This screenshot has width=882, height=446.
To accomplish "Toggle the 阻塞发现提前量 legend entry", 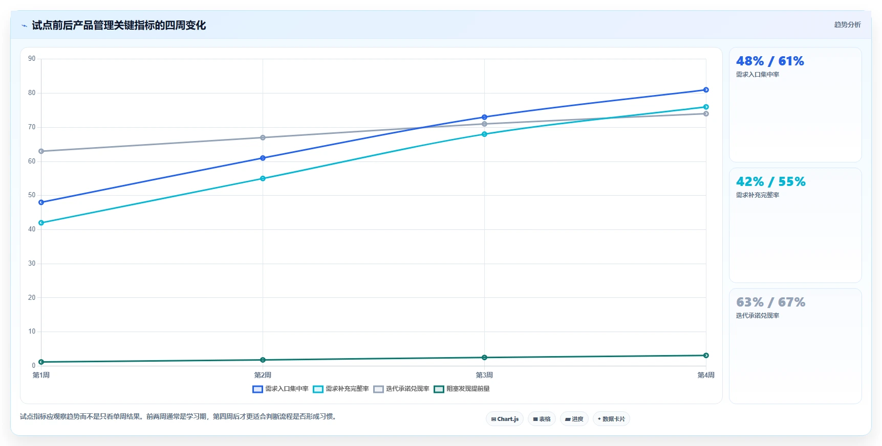I will click(462, 389).
